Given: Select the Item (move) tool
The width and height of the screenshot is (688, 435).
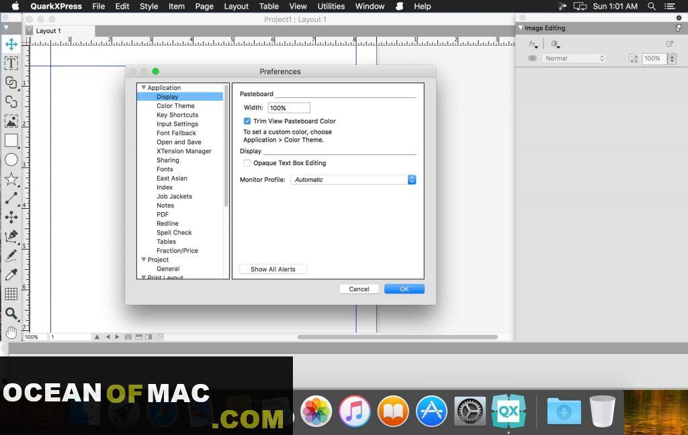Looking at the screenshot, I should (x=11, y=44).
